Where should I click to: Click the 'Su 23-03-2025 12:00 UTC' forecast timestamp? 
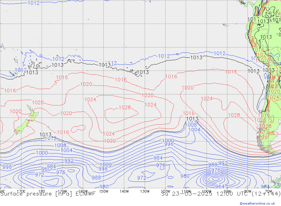click(x=205, y=194)
